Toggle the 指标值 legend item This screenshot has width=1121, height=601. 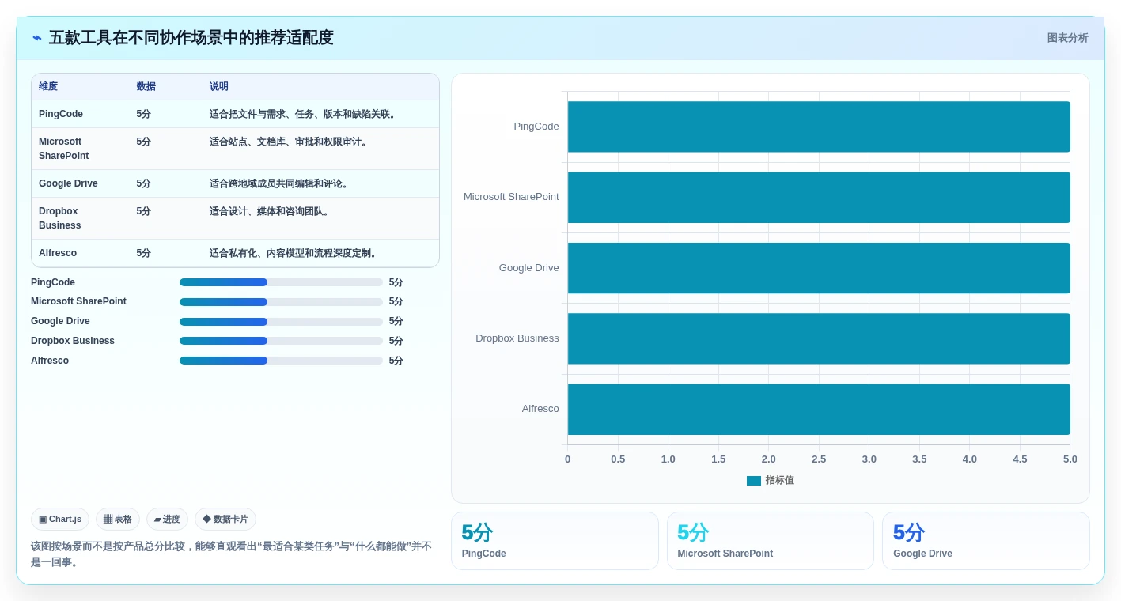click(x=770, y=480)
